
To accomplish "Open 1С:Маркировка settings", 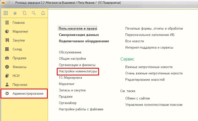I will (70, 77).
